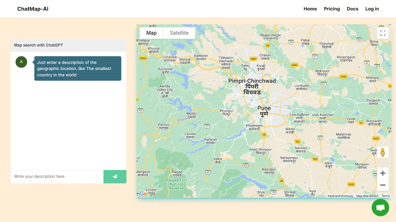Click the Chakan label on map
Screen dimensions: 396x222
coord(265,57)
